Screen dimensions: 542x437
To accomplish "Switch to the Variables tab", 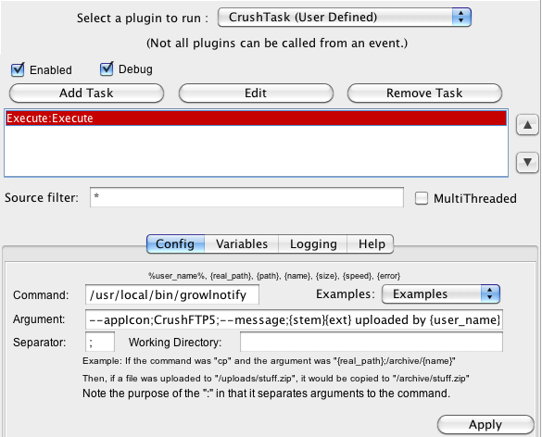I will 242,243.
